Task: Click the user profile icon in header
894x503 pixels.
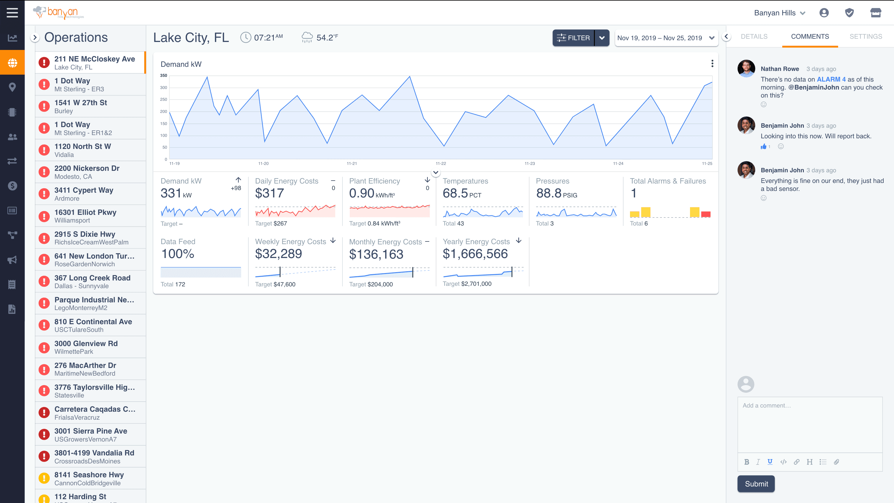Action: click(824, 13)
